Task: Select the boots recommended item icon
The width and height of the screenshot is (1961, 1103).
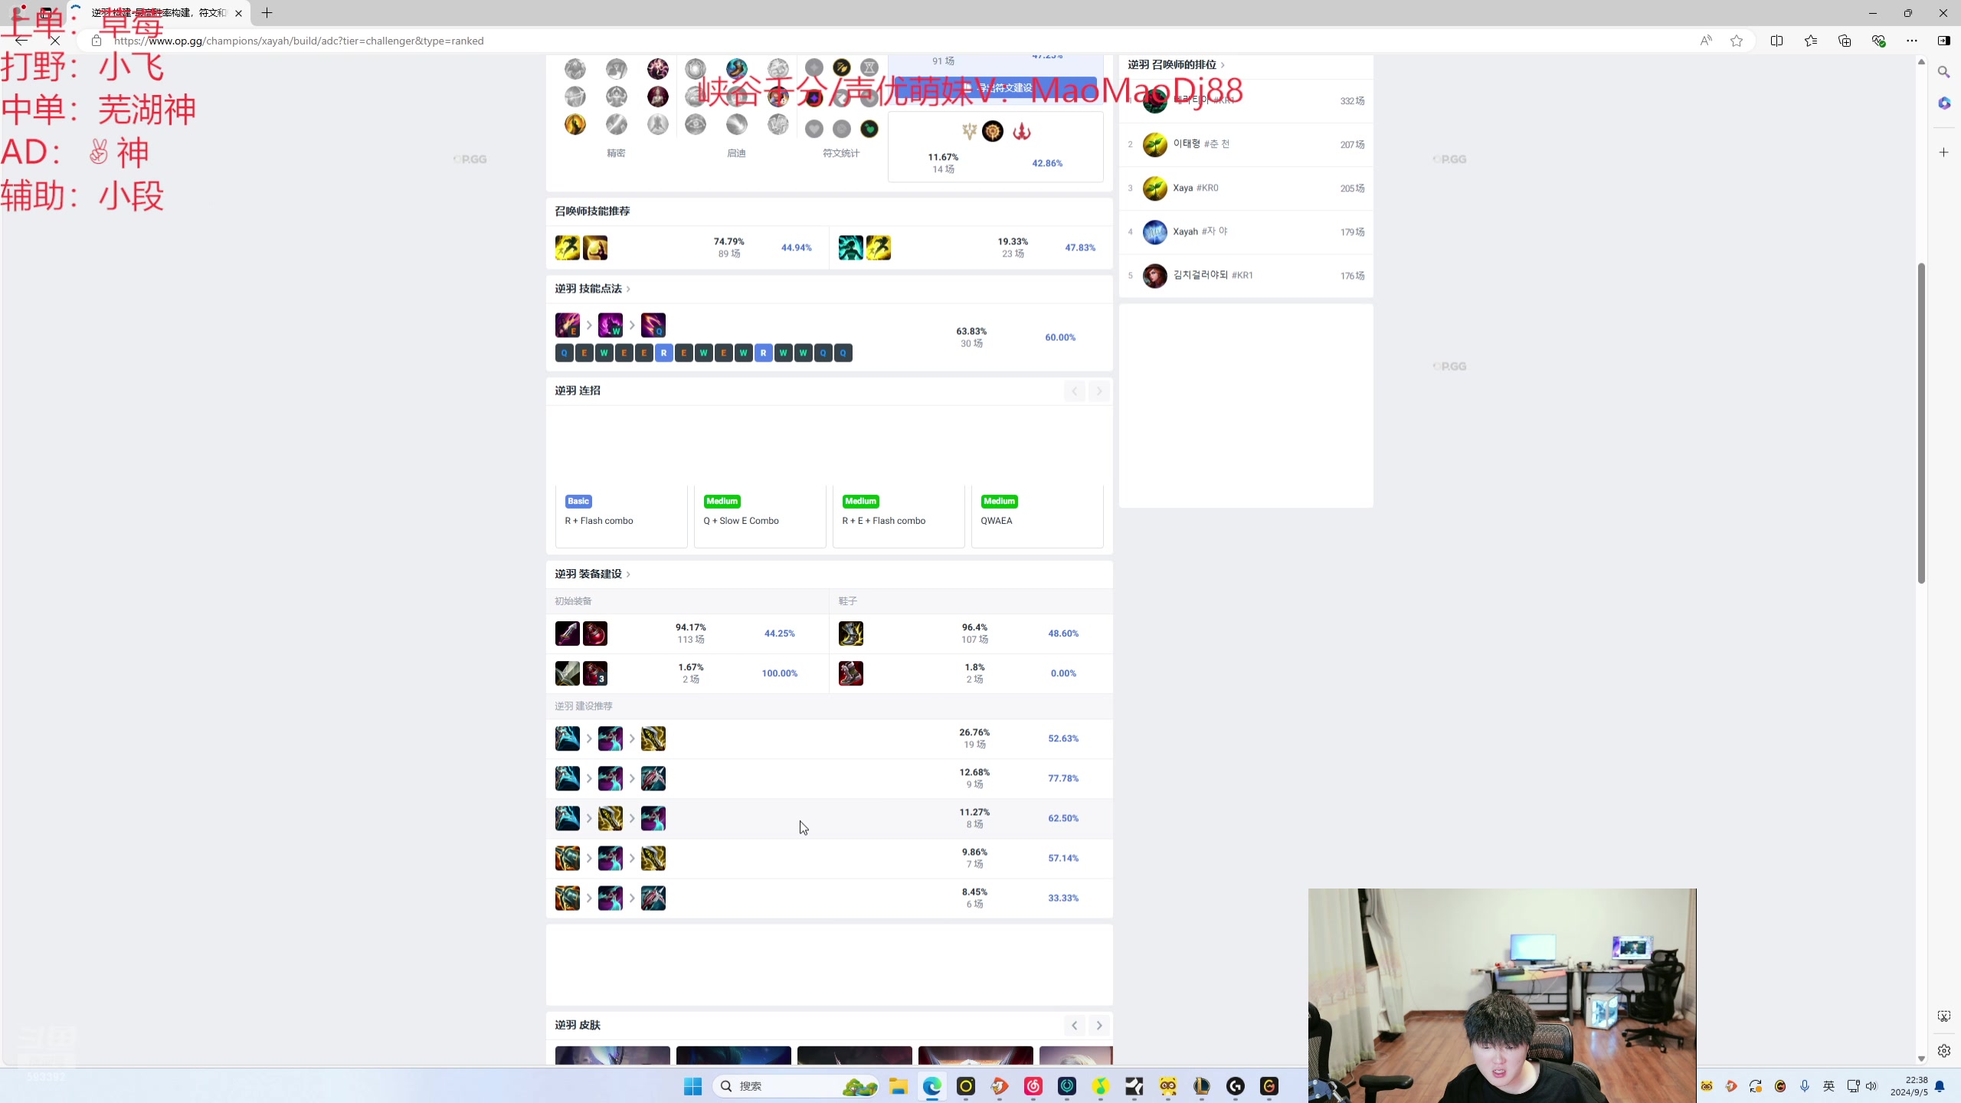Action: click(850, 633)
